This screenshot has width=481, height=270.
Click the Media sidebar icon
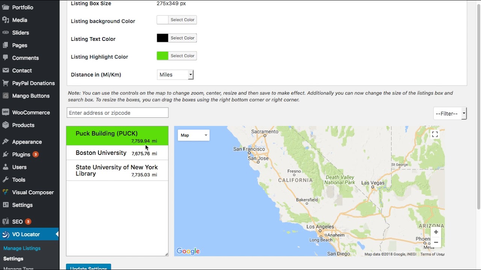6,20
